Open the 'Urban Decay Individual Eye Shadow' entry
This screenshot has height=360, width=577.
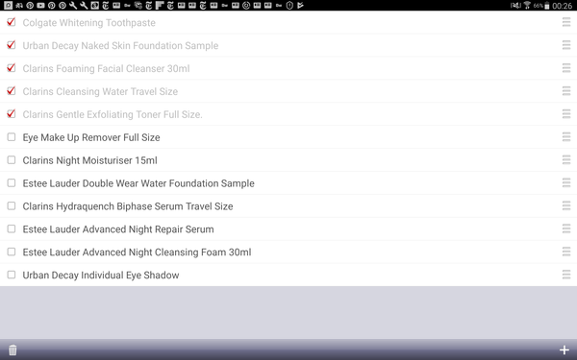(101, 276)
